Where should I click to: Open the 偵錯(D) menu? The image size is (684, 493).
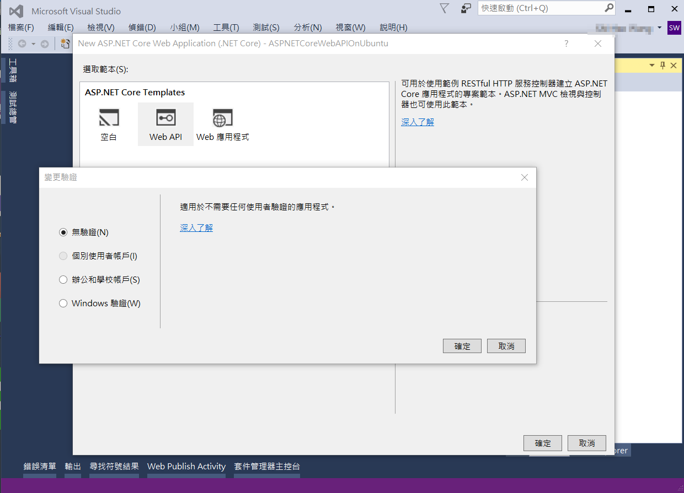click(x=142, y=28)
